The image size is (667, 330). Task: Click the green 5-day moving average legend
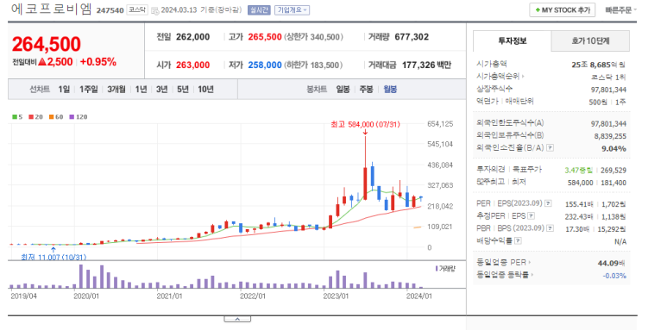(x=17, y=117)
